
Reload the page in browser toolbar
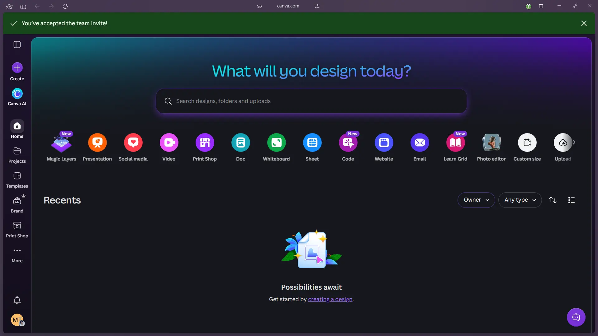65,6
